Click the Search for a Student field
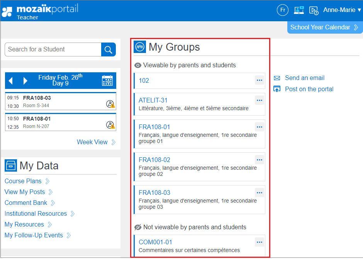Image resolution: width=363 pixels, height=259 pixels. pyautogui.click(x=53, y=49)
